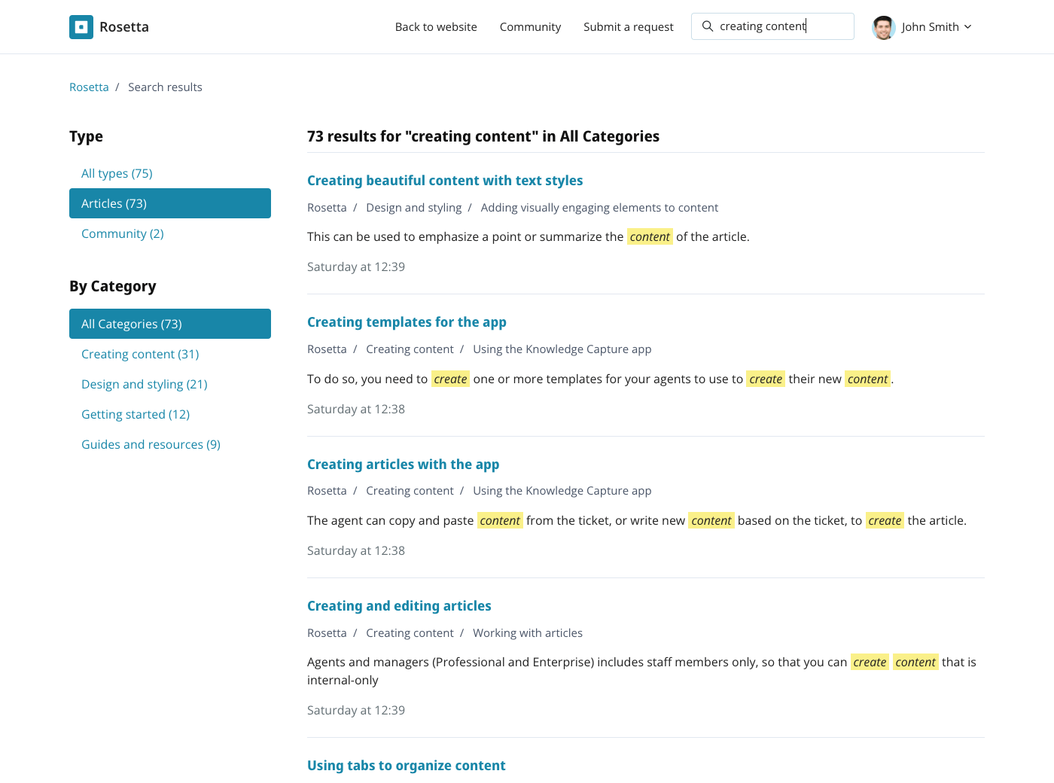The height and width of the screenshot is (783, 1054).
Task: Filter by All types (75)
Action: point(117,173)
